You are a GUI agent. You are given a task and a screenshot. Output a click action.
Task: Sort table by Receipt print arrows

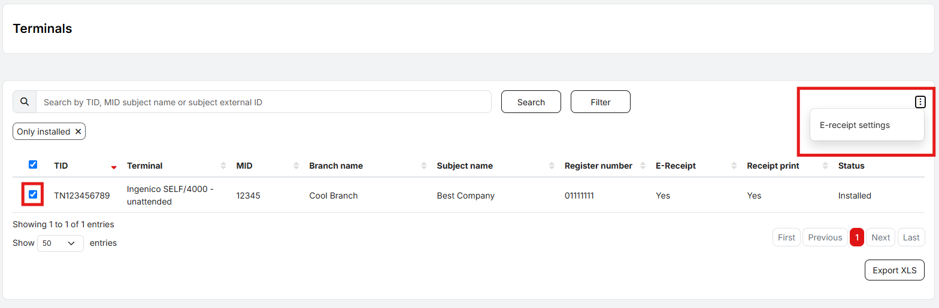point(825,166)
